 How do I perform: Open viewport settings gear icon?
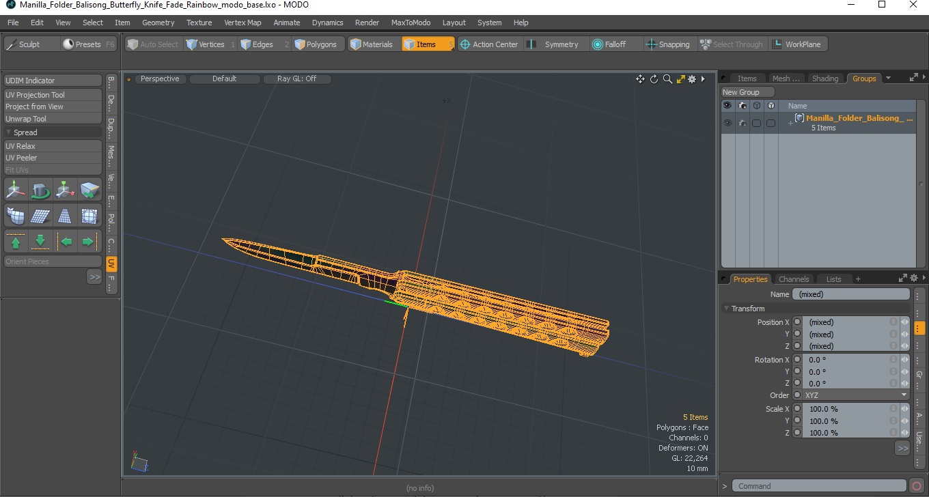692,79
